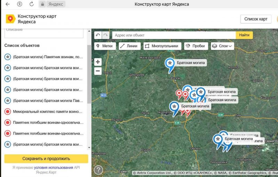Click the address search input field

[x=174, y=35]
